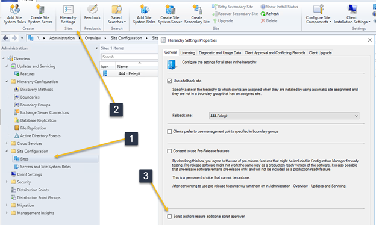Click Retry Secondary Site

click(x=233, y=7)
